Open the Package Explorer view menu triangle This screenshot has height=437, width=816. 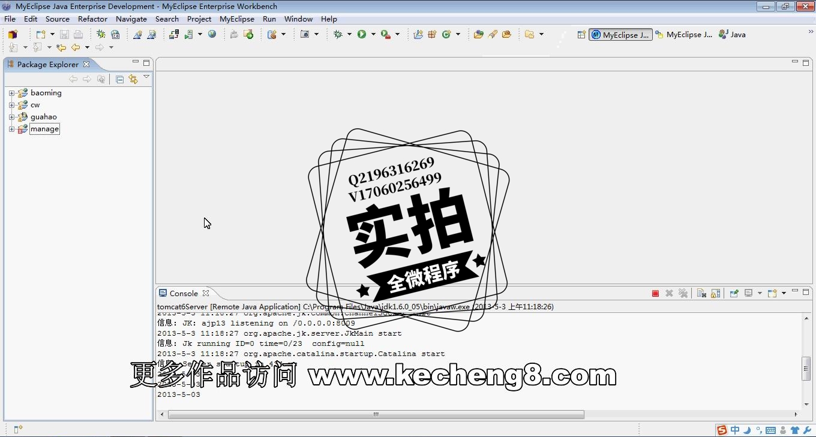click(146, 77)
